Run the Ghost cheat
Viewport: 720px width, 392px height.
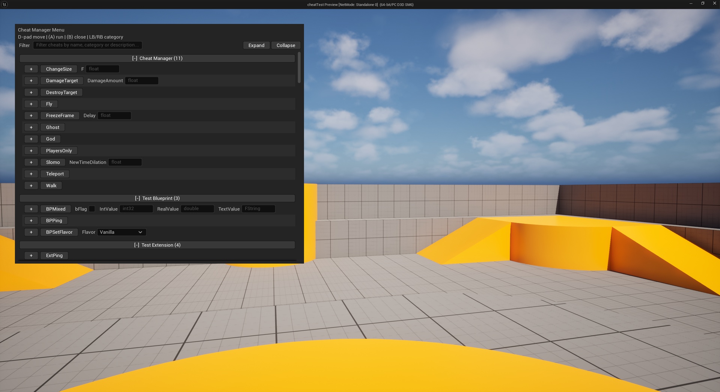click(x=53, y=127)
